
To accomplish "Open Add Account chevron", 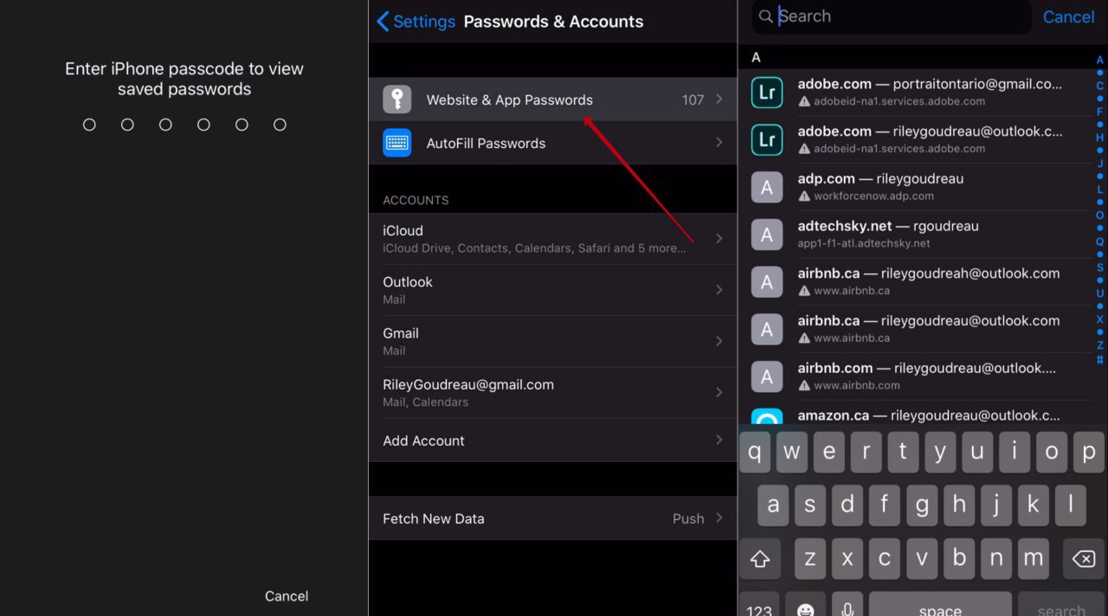I will tap(718, 440).
